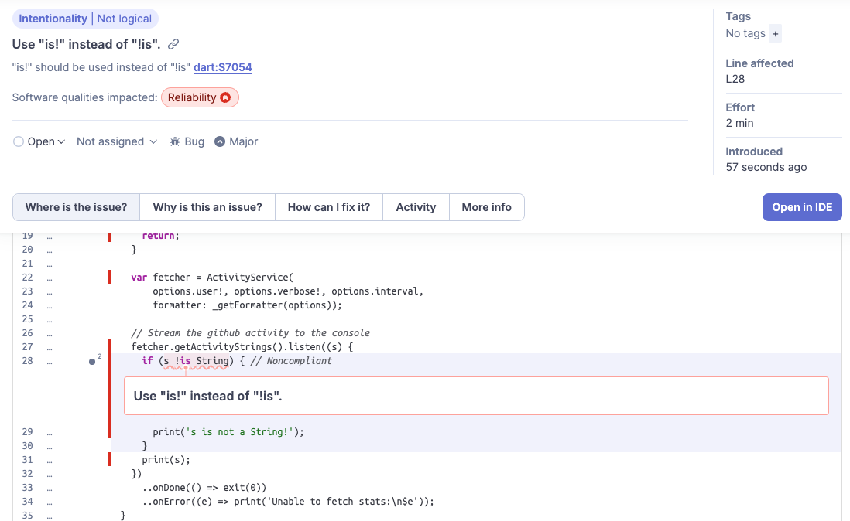Expand the Not assigned assignee dropdown

pyautogui.click(x=116, y=141)
